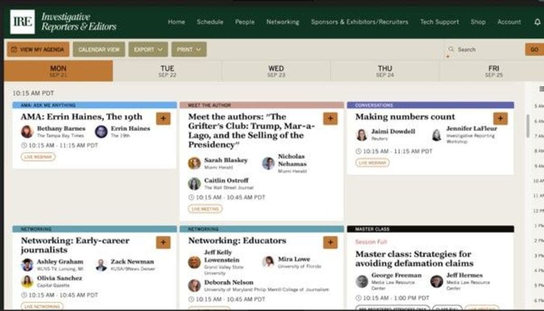The image size is (544, 311).
Task: Open Shop navigation item
Action: [478, 22]
